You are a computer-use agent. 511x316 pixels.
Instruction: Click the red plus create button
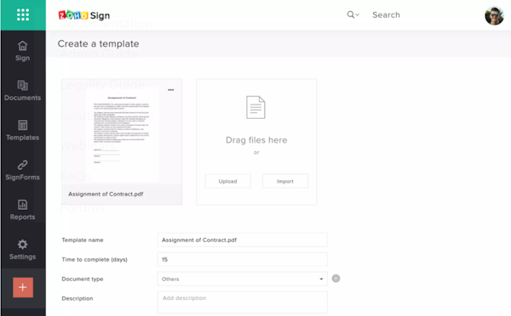23,287
